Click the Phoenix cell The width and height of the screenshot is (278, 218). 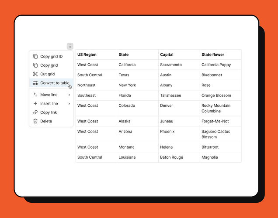[179, 134]
